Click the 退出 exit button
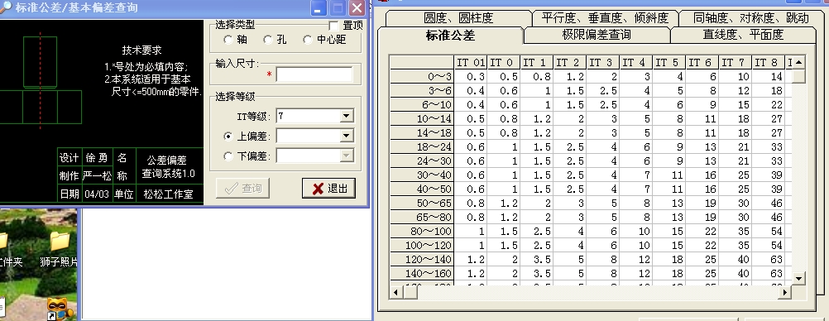The height and width of the screenshot is (321, 829). point(328,189)
